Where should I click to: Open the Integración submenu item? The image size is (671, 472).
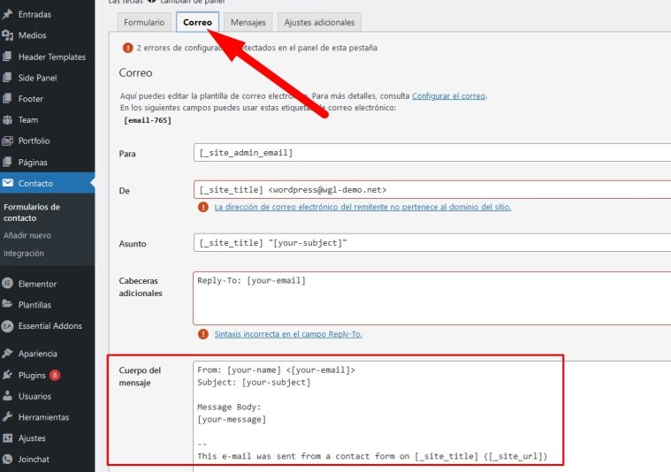(24, 254)
